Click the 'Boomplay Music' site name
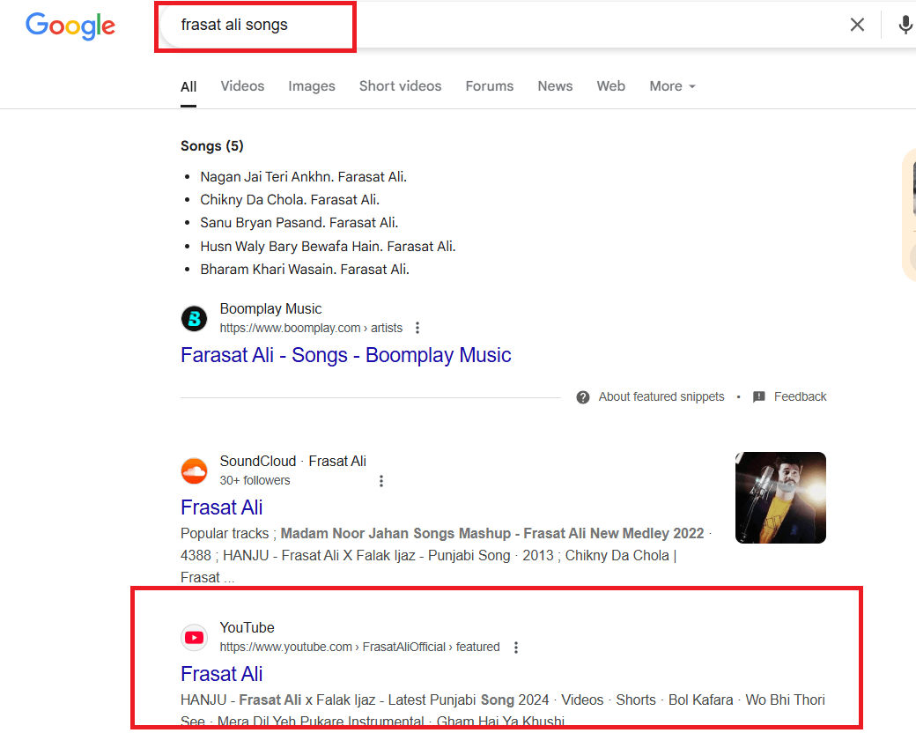Screen dimensions: 916x733 pos(270,308)
